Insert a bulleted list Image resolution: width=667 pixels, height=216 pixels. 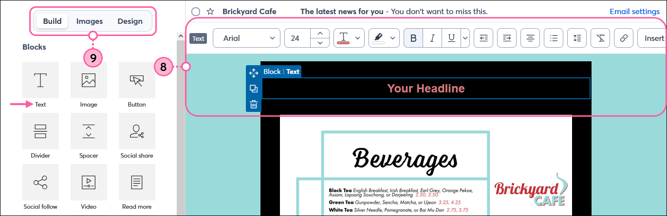click(x=554, y=38)
